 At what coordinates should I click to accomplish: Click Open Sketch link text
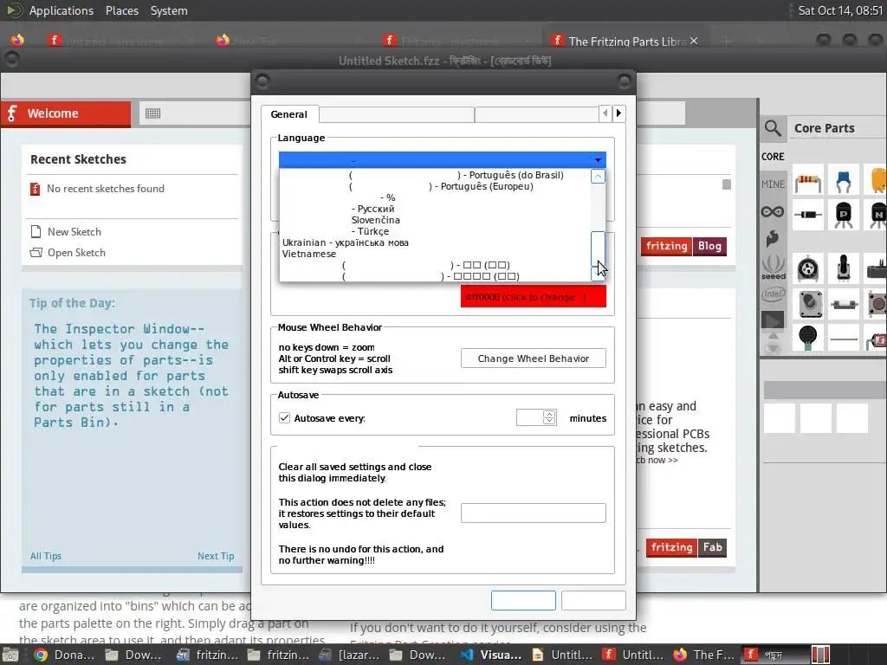click(x=76, y=253)
